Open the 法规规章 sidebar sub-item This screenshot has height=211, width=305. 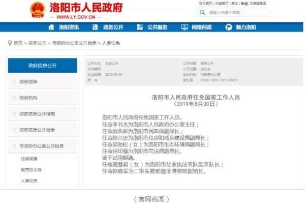[x=29, y=159]
